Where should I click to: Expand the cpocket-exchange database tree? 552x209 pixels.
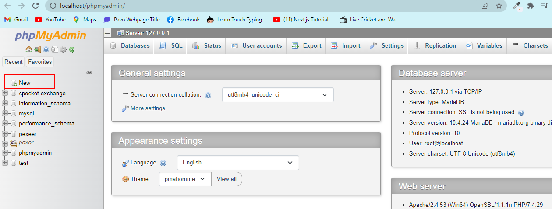pyautogui.click(x=5, y=93)
